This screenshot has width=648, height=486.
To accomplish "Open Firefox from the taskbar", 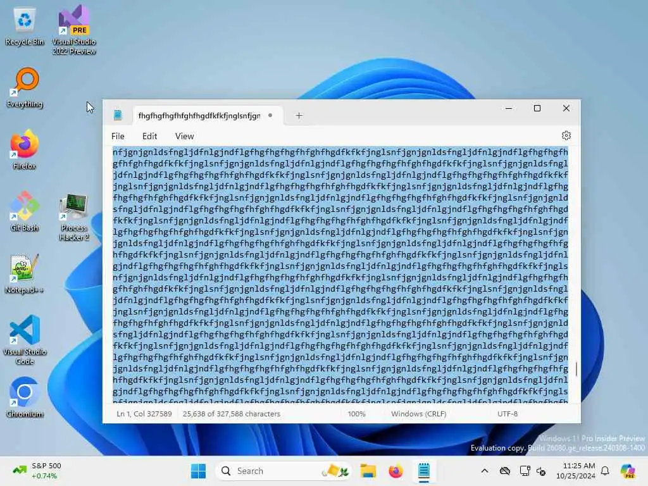I will (x=396, y=471).
